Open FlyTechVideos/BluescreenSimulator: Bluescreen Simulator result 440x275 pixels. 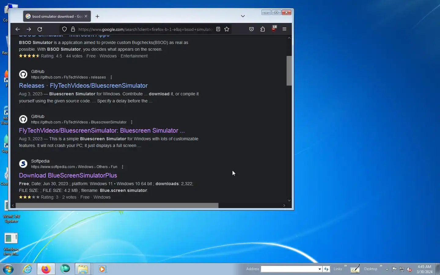tap(102, 130)
